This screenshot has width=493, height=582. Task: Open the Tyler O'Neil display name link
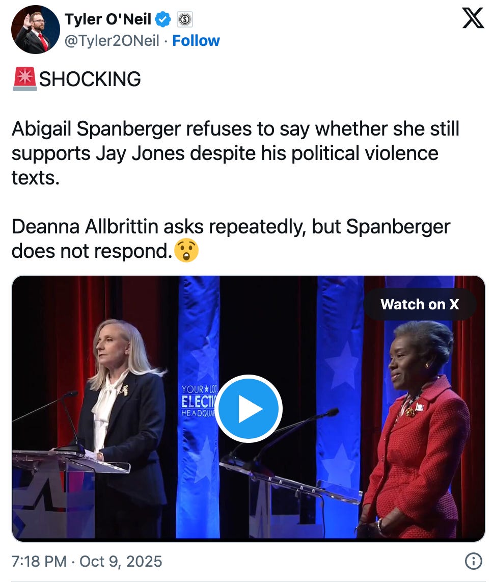108,19
